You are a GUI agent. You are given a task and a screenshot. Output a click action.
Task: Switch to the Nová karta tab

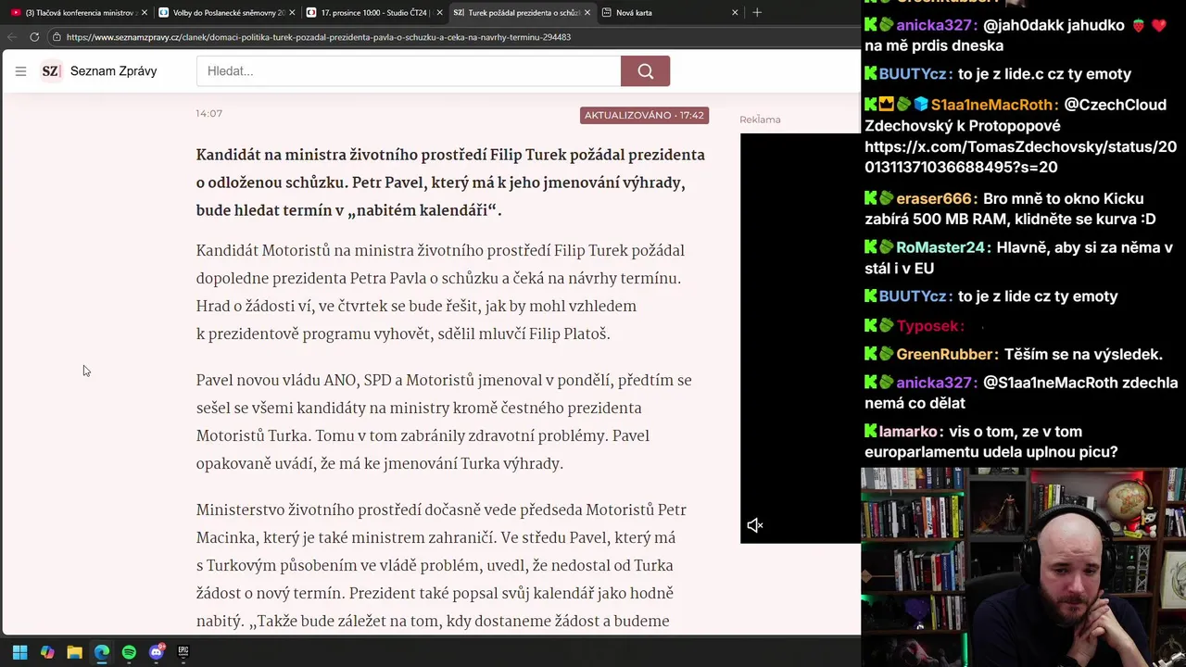pos(669,12)
